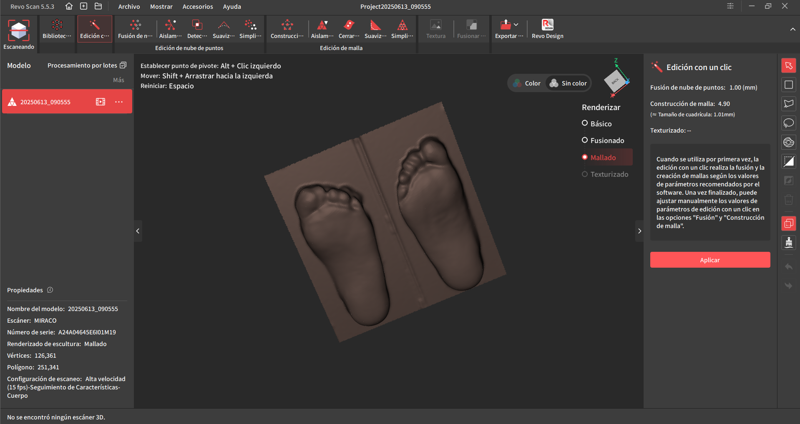Image resolution: width=800 pixels, height=424 pixels.
Task: Click the Fusión de nube point cloud tool
Action: coord(135,29)
